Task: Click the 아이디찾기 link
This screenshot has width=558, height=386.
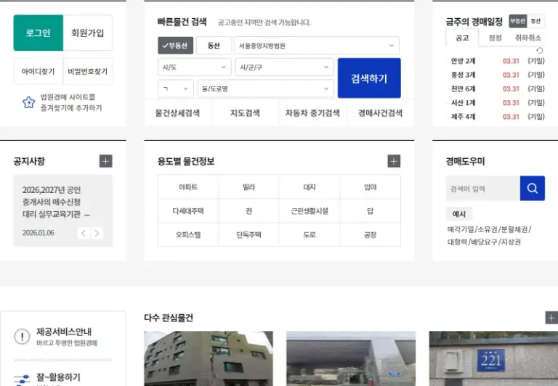Action: [x=38, y=71]
